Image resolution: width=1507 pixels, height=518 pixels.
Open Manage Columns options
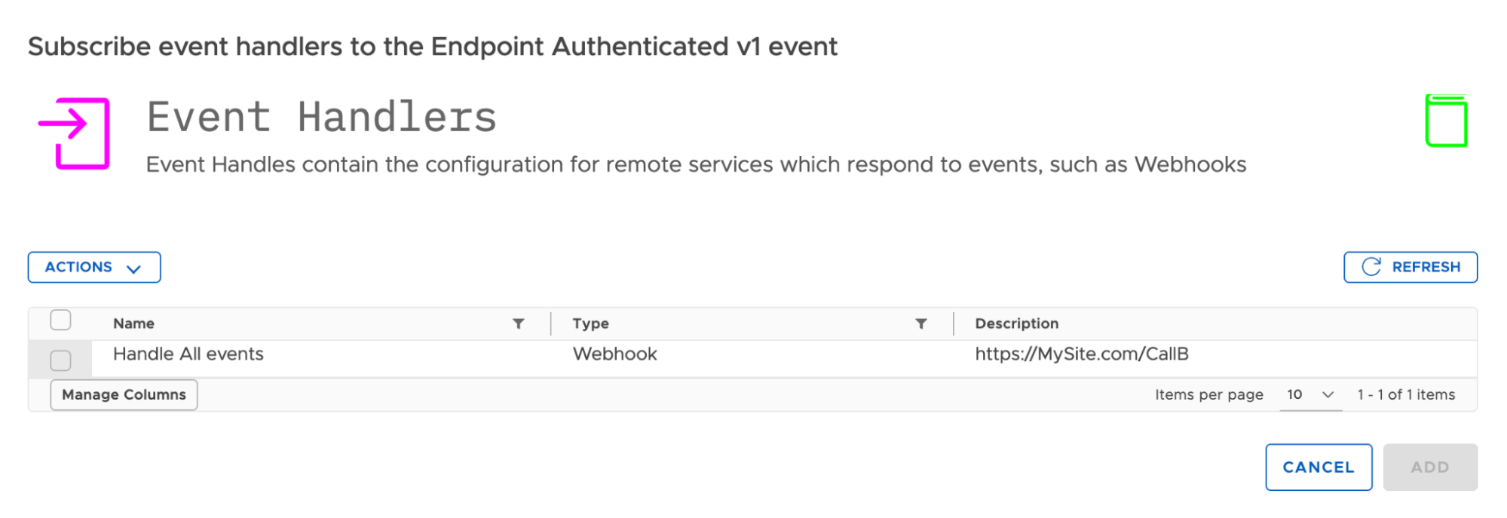coord(124,394)
